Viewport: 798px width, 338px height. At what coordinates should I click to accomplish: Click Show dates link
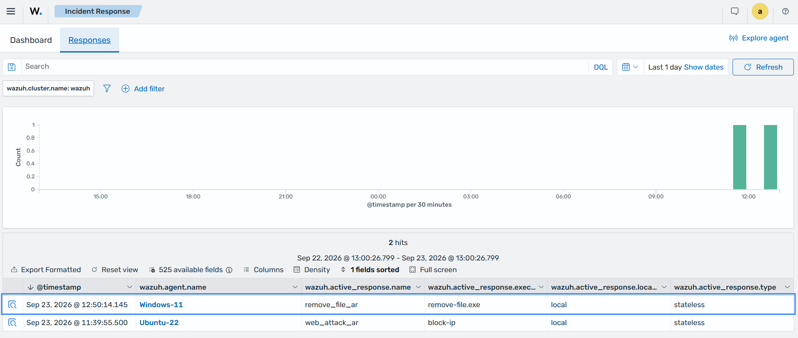point(704,67)
